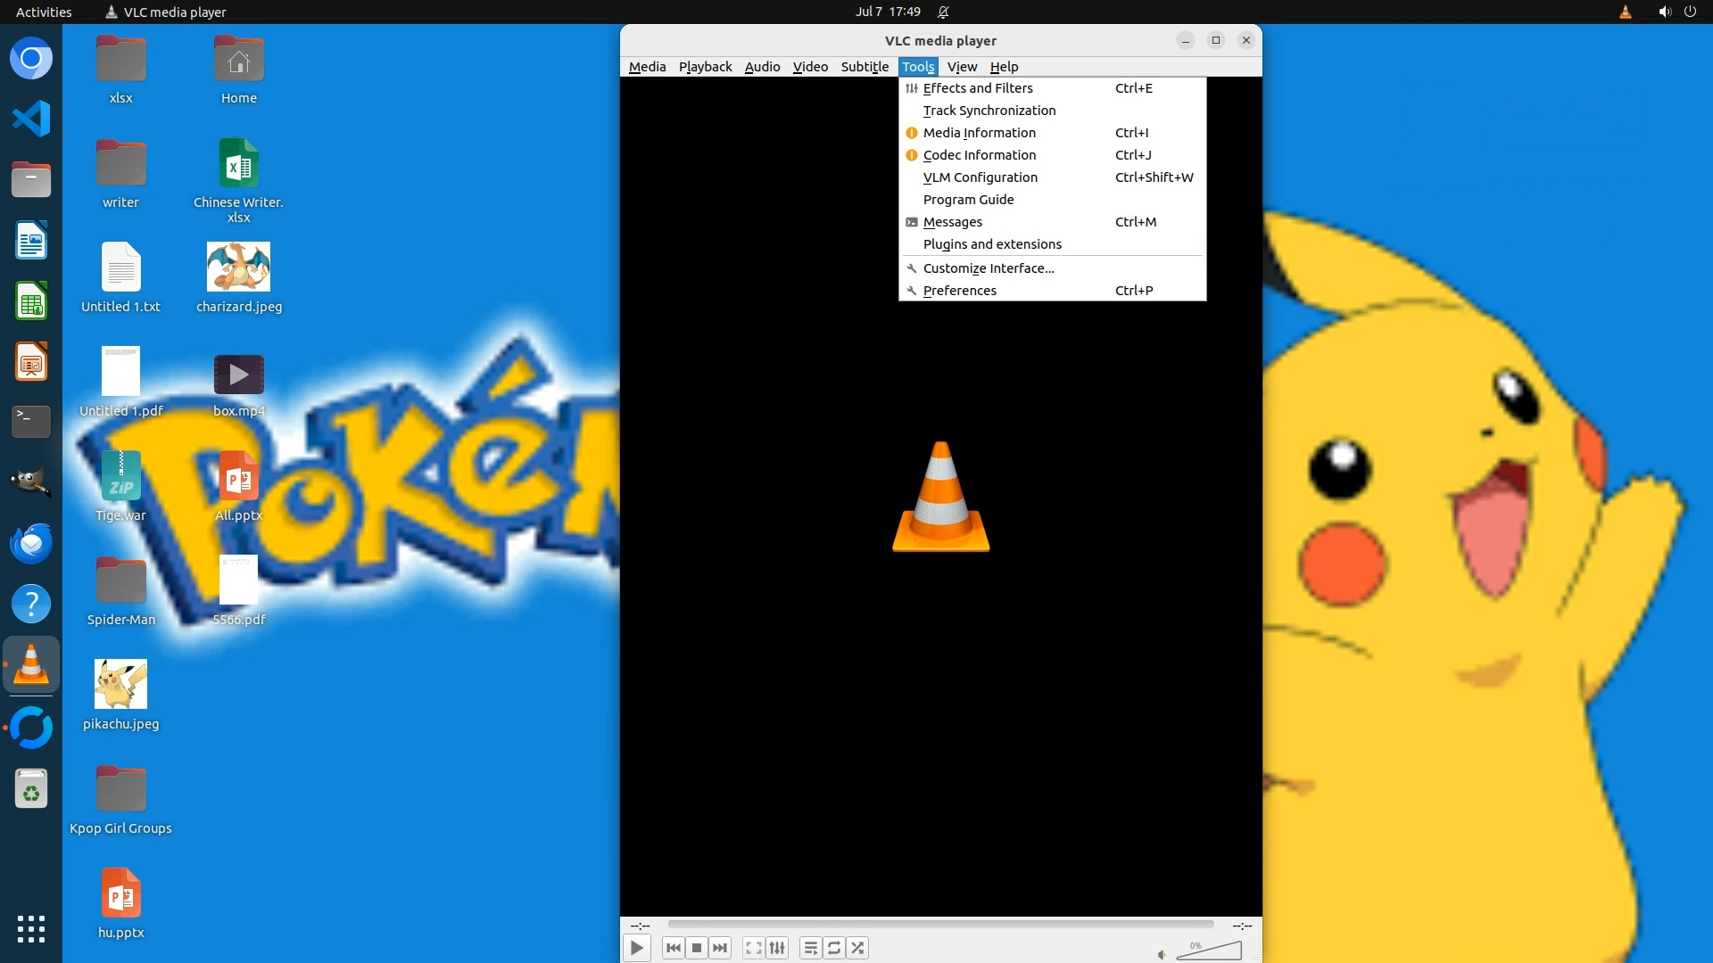Open the Playback menu
1713x963 pixels.
click(x=705, y=67)
